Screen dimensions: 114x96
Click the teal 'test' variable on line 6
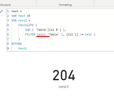coord(88,34)
